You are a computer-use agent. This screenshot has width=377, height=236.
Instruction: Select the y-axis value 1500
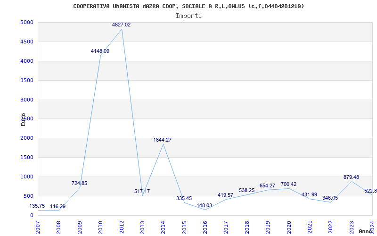[x=27, y=157]
